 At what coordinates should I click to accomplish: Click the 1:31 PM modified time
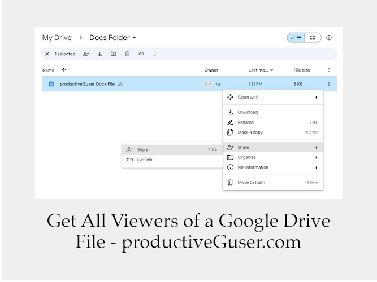pos(255,84)
